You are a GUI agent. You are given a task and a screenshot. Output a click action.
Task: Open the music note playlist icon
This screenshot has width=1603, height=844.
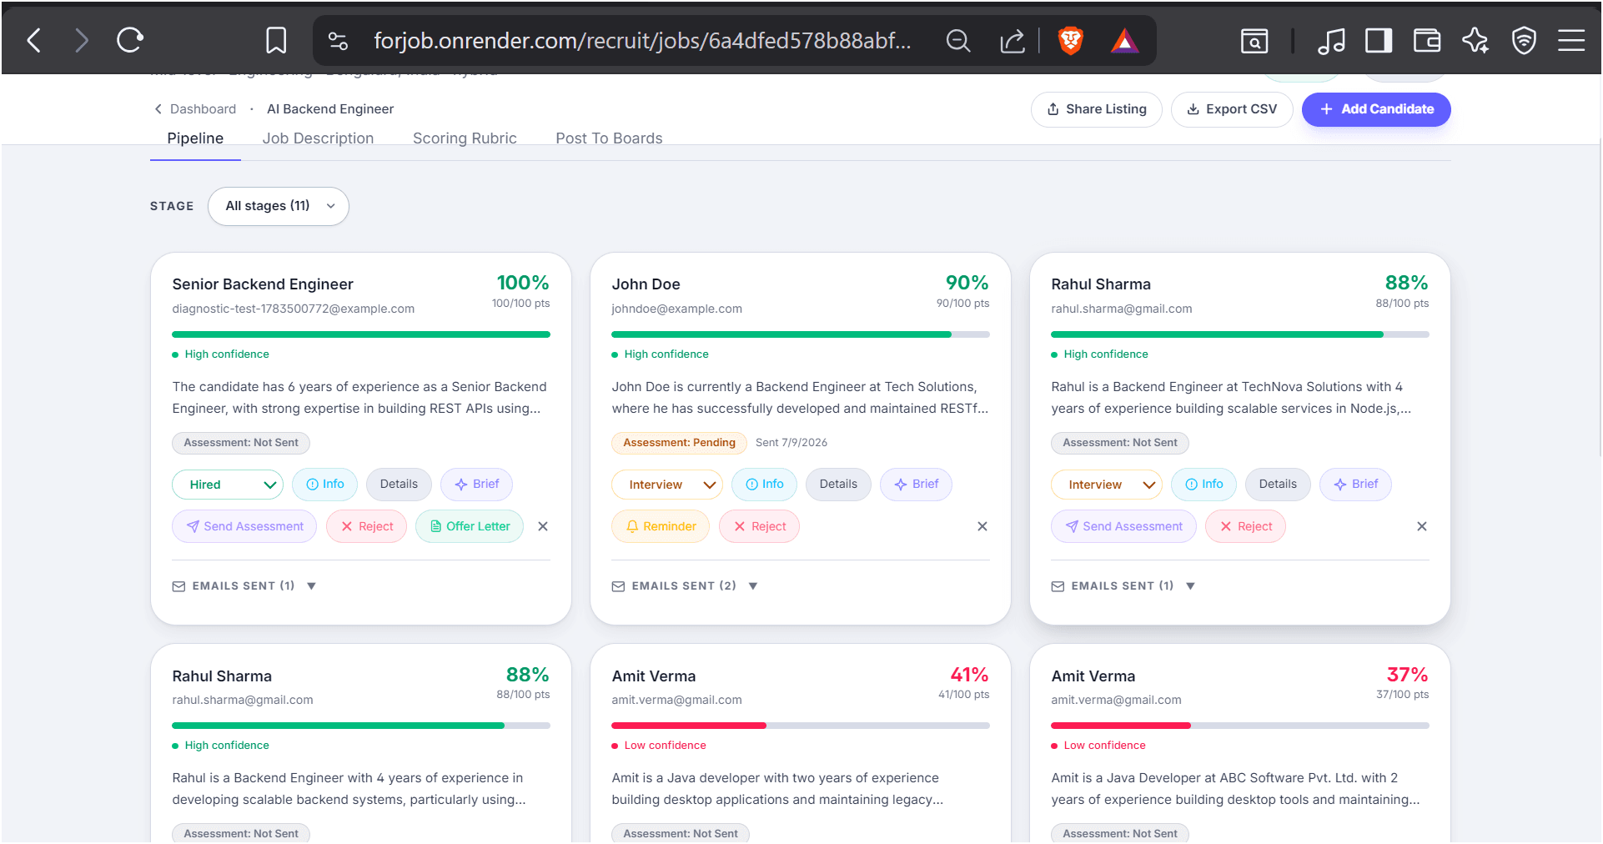click(1331, 40)
